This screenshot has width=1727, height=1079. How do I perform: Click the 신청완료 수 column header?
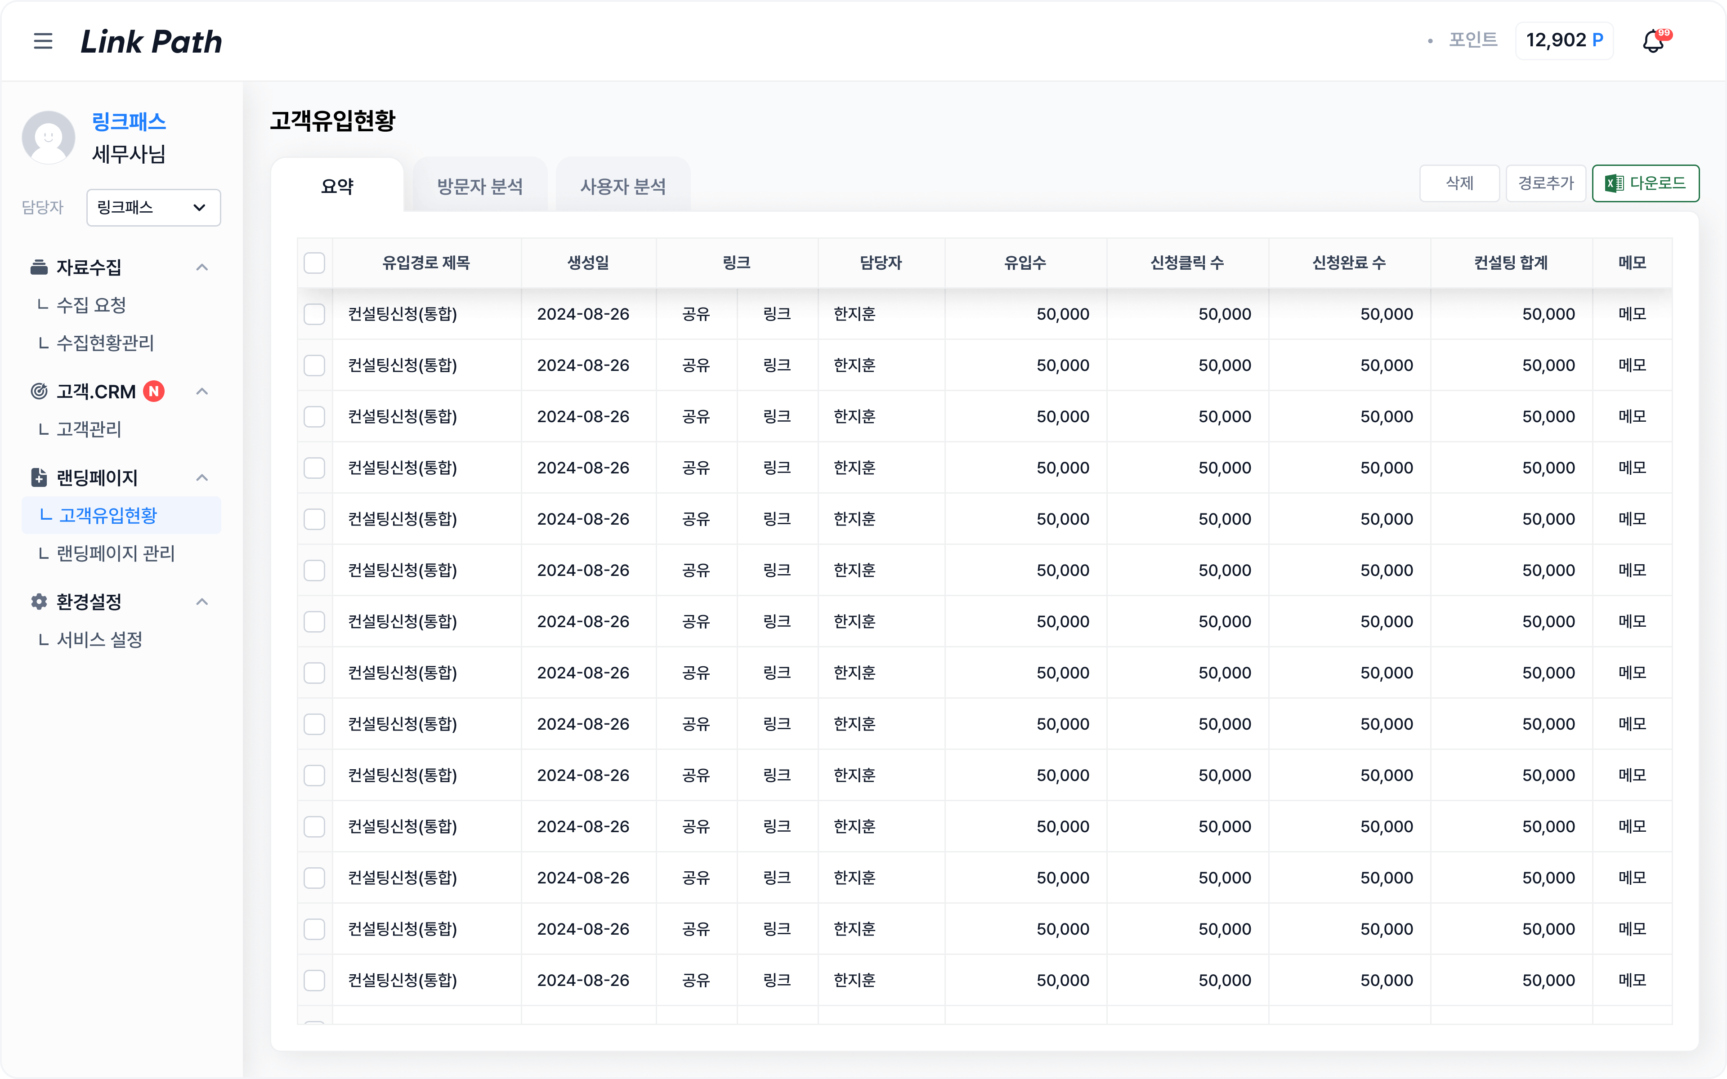[1350, 263]
